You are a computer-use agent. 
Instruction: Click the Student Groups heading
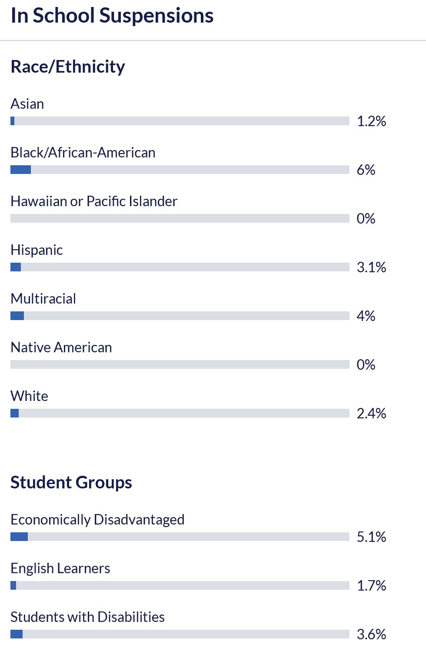(x=71, y=483)
